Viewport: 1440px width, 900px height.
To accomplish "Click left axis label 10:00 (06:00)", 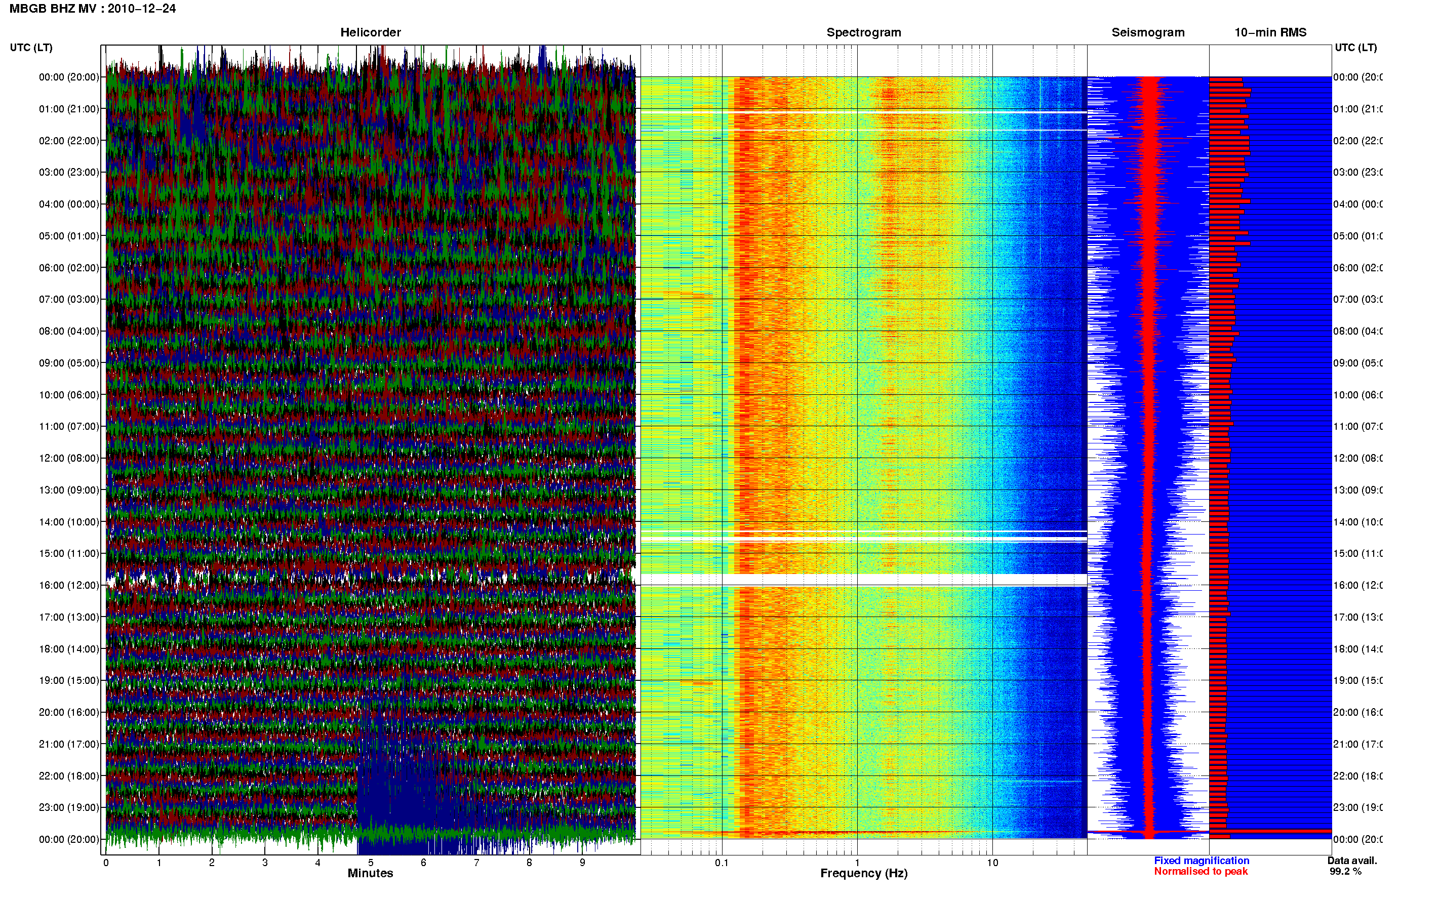I will (69, 395).
